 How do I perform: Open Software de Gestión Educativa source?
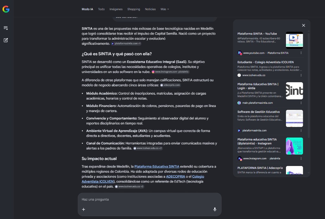[258, 112]
